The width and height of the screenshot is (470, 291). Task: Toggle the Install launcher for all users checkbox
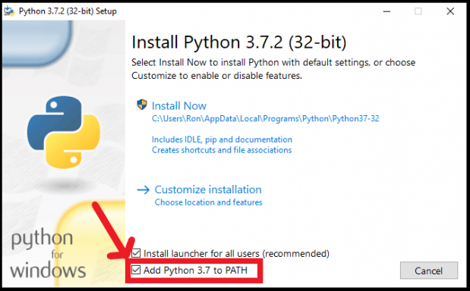pyautogui.click(x=136, y=253)
